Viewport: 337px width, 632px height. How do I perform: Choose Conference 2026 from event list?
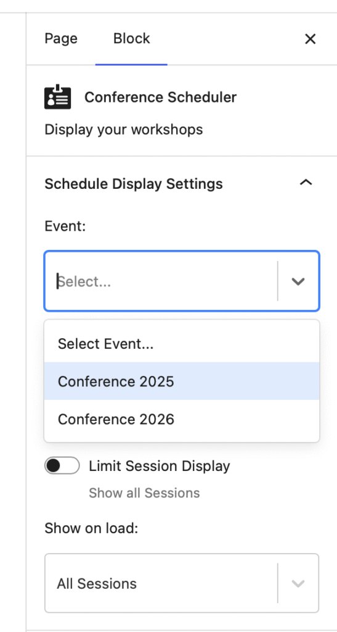point(182,419)
